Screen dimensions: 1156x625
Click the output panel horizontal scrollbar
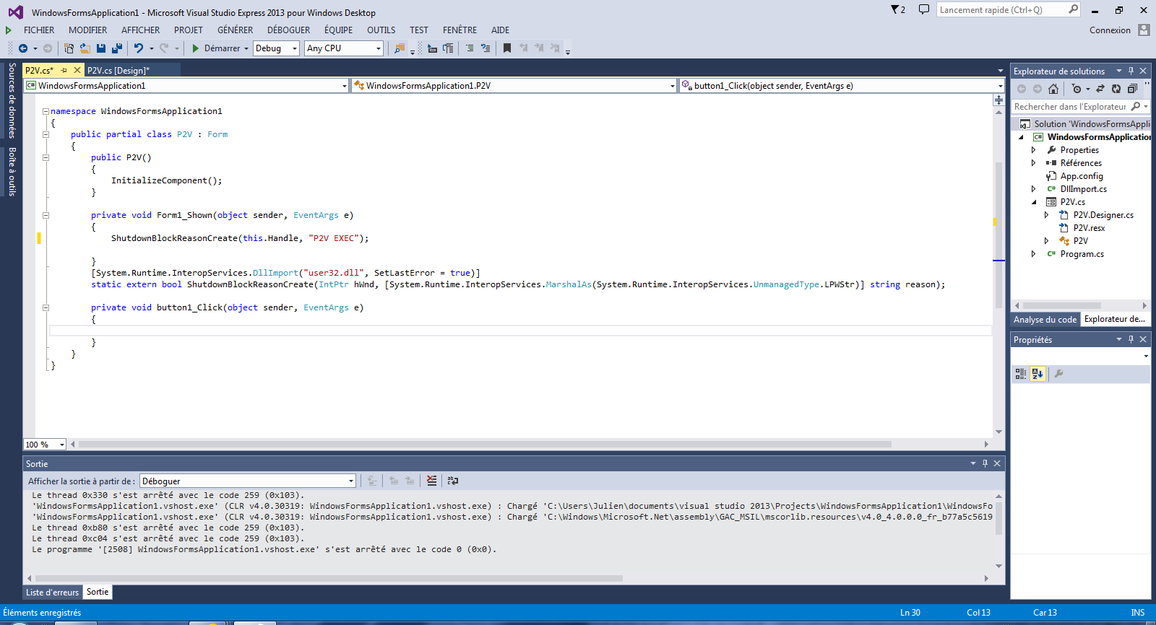pos(329,578)
